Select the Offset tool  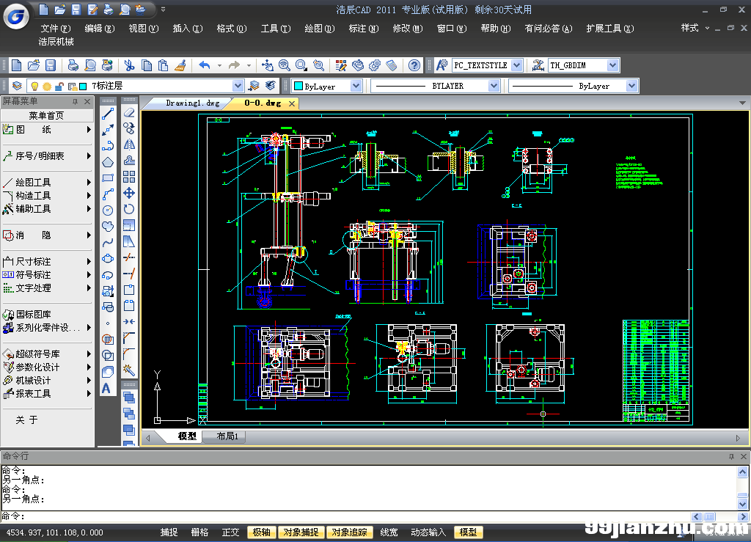click(129, 161)
